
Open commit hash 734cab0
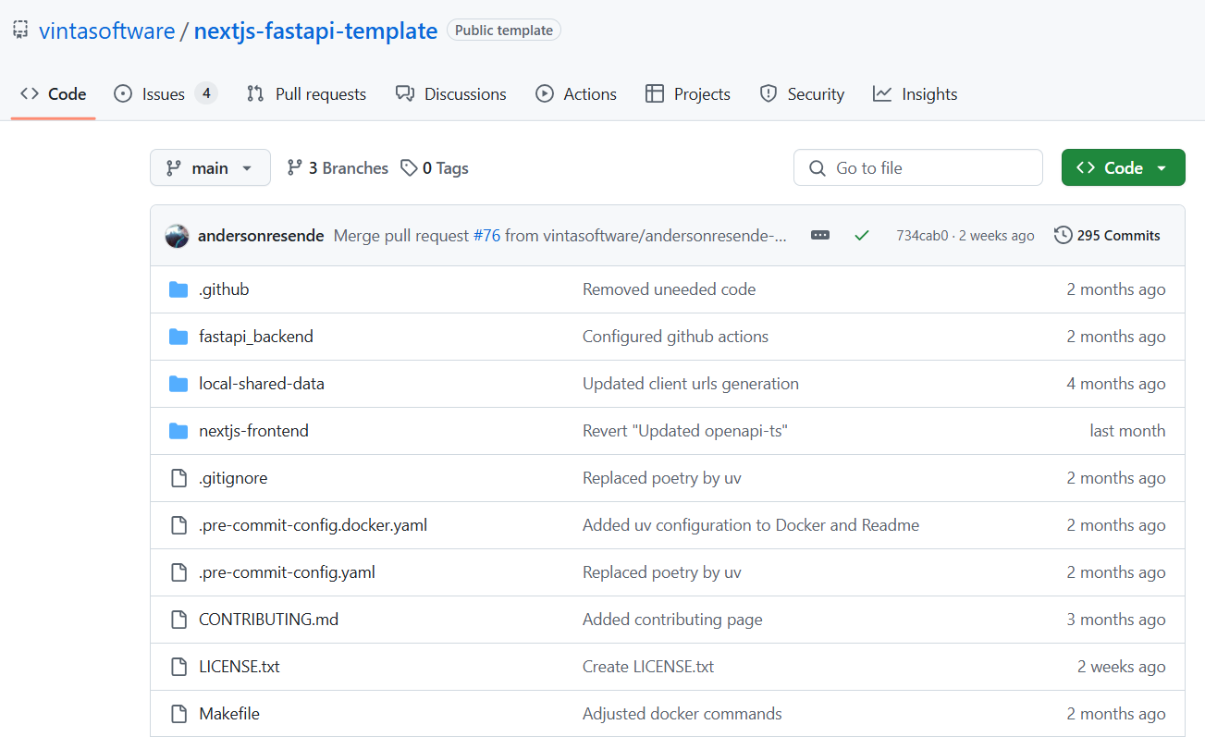pyautogui.click(x=922, y=236)
